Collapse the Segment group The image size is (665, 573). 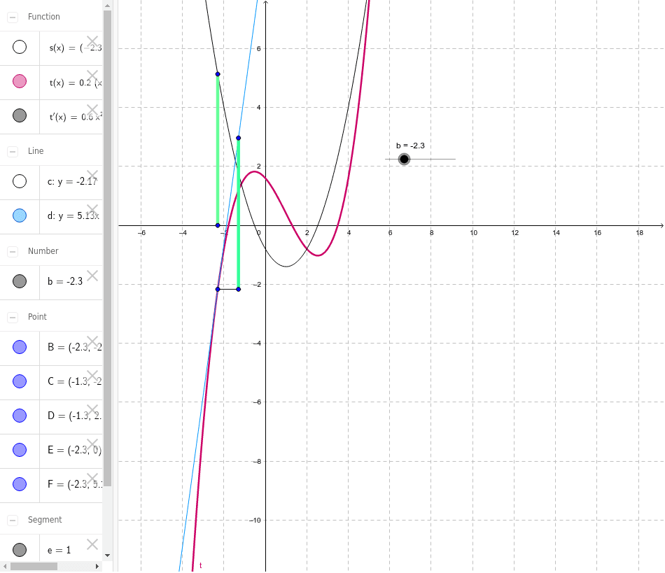coord(13,521)
